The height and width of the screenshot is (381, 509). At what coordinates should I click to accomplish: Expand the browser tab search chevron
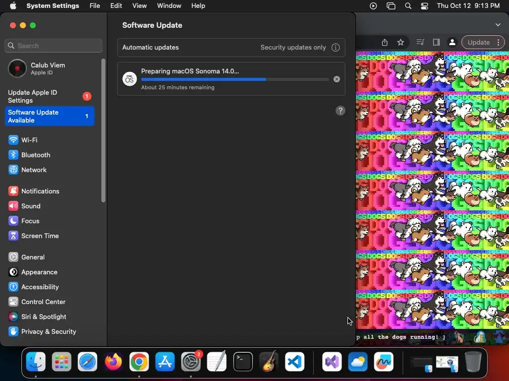tap(498, 25)
